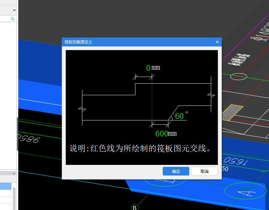The width and height of the screenshot is (269, 210).
Task: Click the 筏板变截面定义 dialog title
Action: (78, 42)
